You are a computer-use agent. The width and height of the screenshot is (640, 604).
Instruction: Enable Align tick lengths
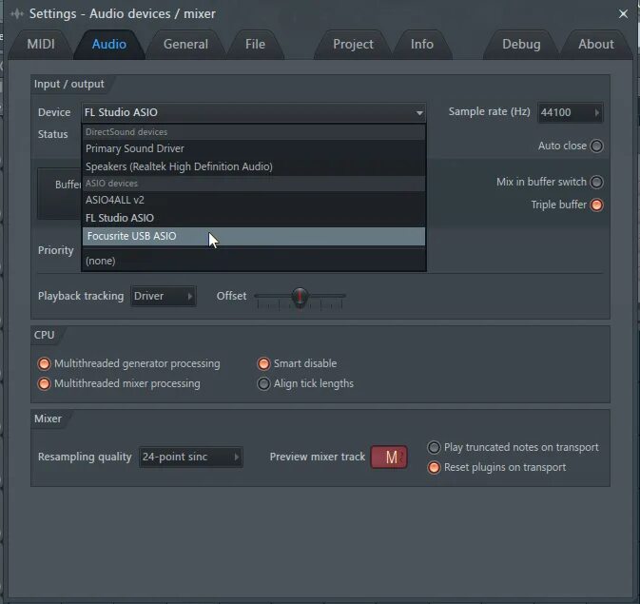coord(263,383)
